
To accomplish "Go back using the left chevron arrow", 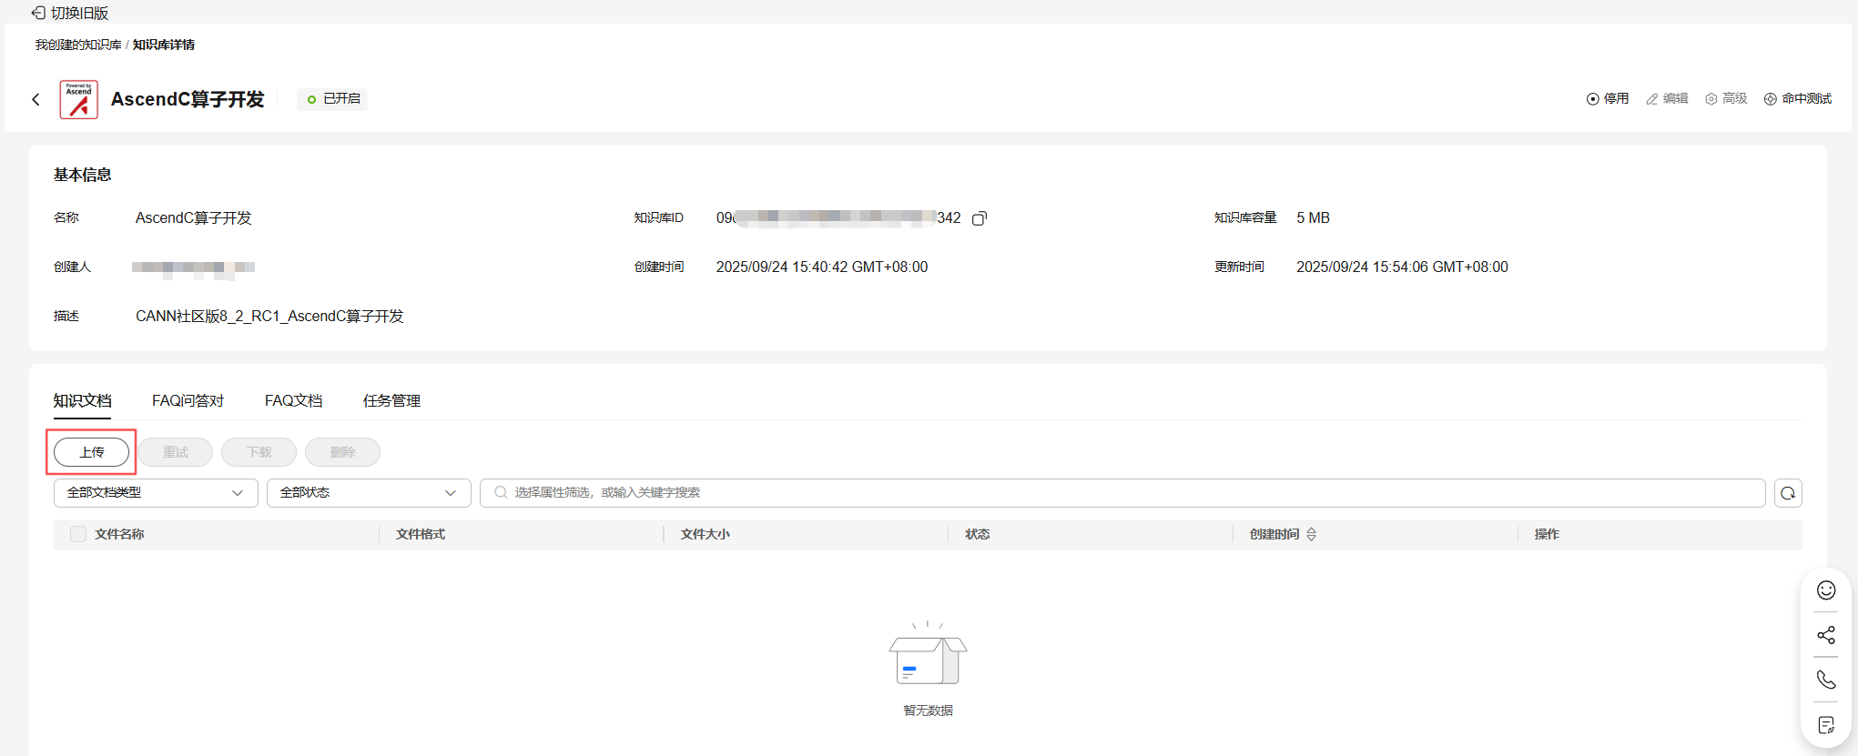I will click(x=36, y=99).
